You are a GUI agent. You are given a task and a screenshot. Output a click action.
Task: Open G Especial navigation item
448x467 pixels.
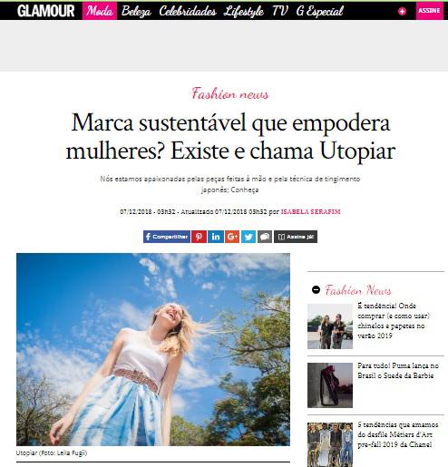point(320,12)
